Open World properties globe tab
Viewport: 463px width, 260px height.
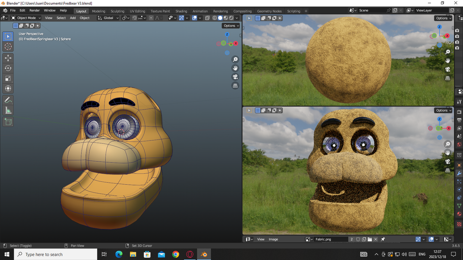(459, 144)
